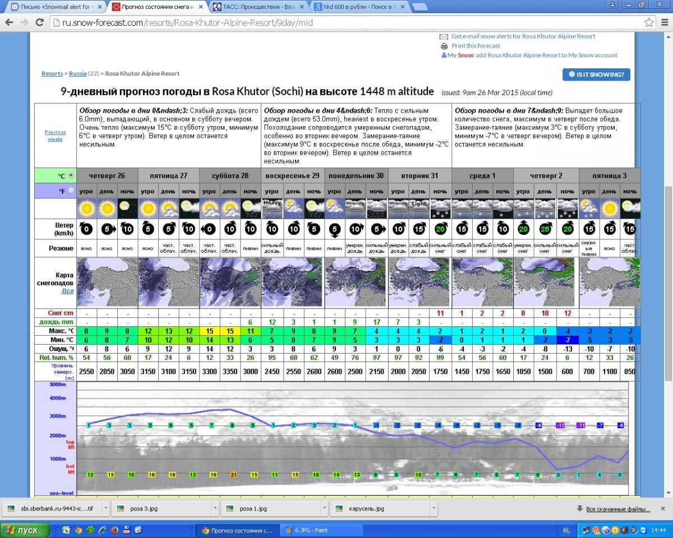Close the TASS news tab
The height and width of the screenshot is (538, 673).
click(302, 7)
